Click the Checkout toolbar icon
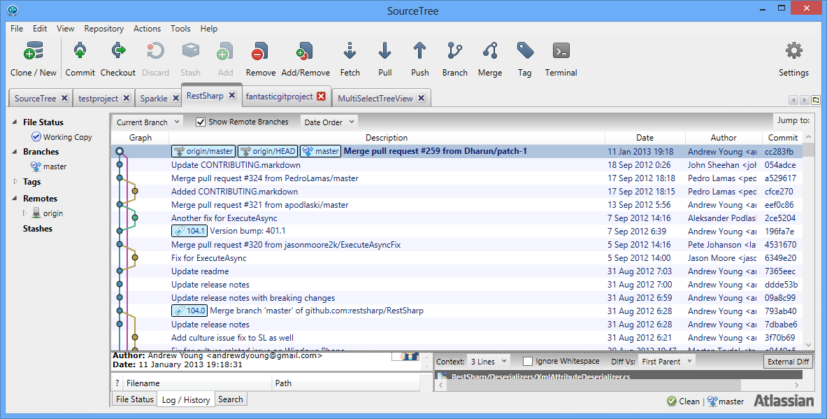Screen dimensions: 827x419 tap(118, 51)
